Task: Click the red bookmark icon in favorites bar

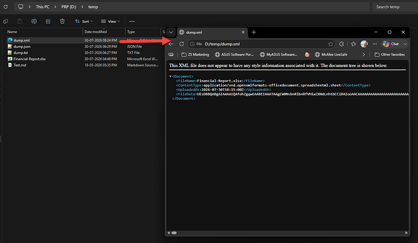Action: point(307,54)
